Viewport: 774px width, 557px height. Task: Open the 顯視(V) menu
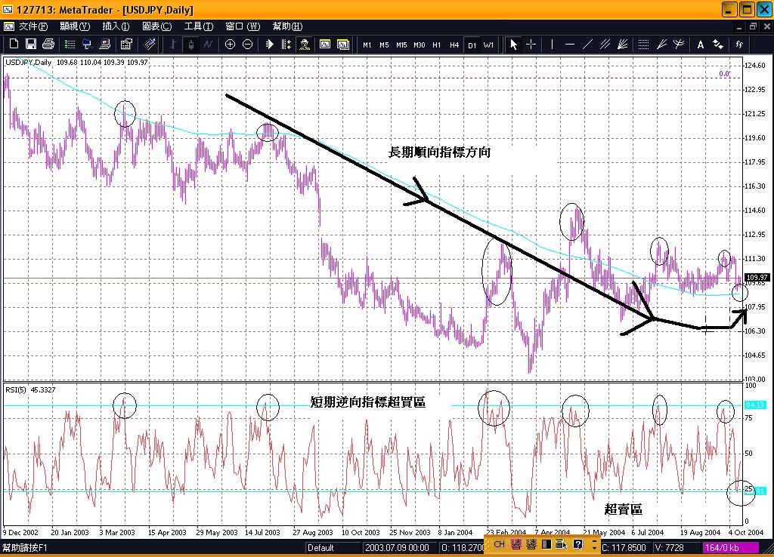(x=75, y=26)
